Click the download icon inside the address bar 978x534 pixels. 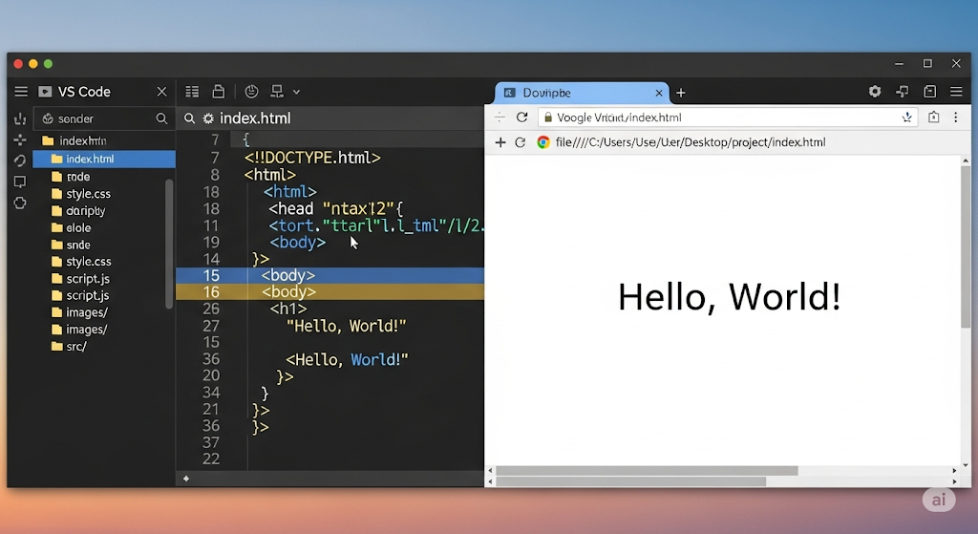coord(907,117)
